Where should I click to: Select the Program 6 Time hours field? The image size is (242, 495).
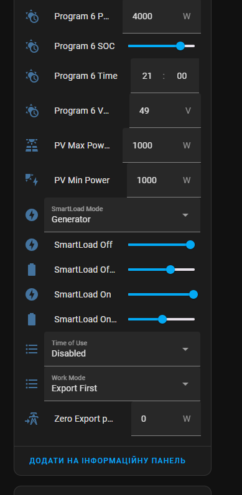click(x=147, y=76)
